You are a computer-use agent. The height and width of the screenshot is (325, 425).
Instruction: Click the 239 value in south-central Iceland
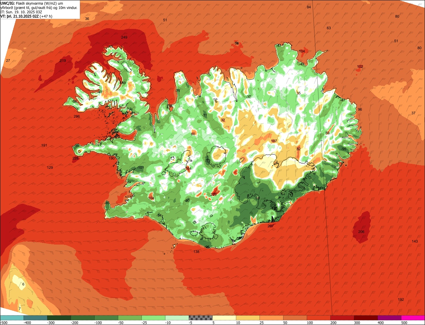point(213,194)
